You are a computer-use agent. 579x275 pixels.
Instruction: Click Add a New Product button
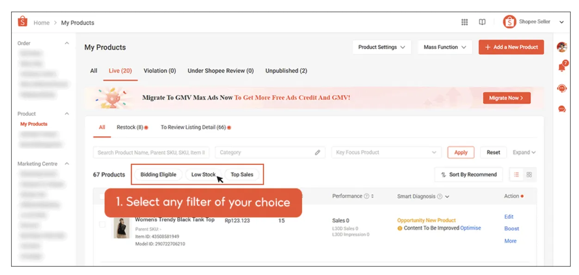point(511,47)
